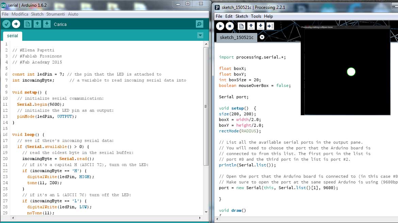This screenshot has height=223, width=398.
Task: Run the Processing sketch with Play button
Action: click(220, 26)
